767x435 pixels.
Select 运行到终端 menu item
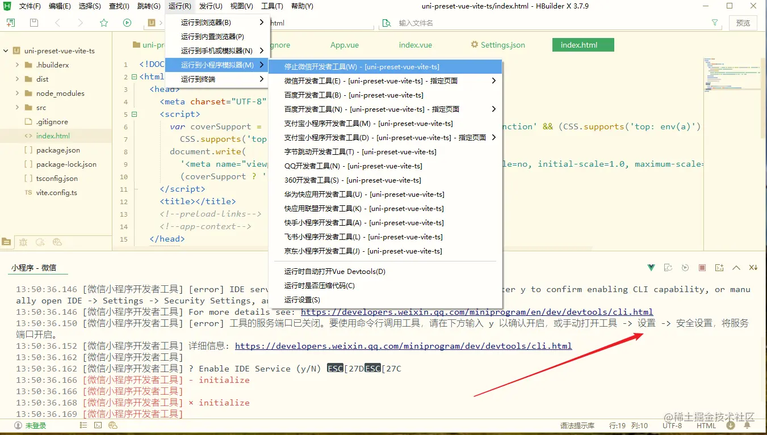(217, 79)
